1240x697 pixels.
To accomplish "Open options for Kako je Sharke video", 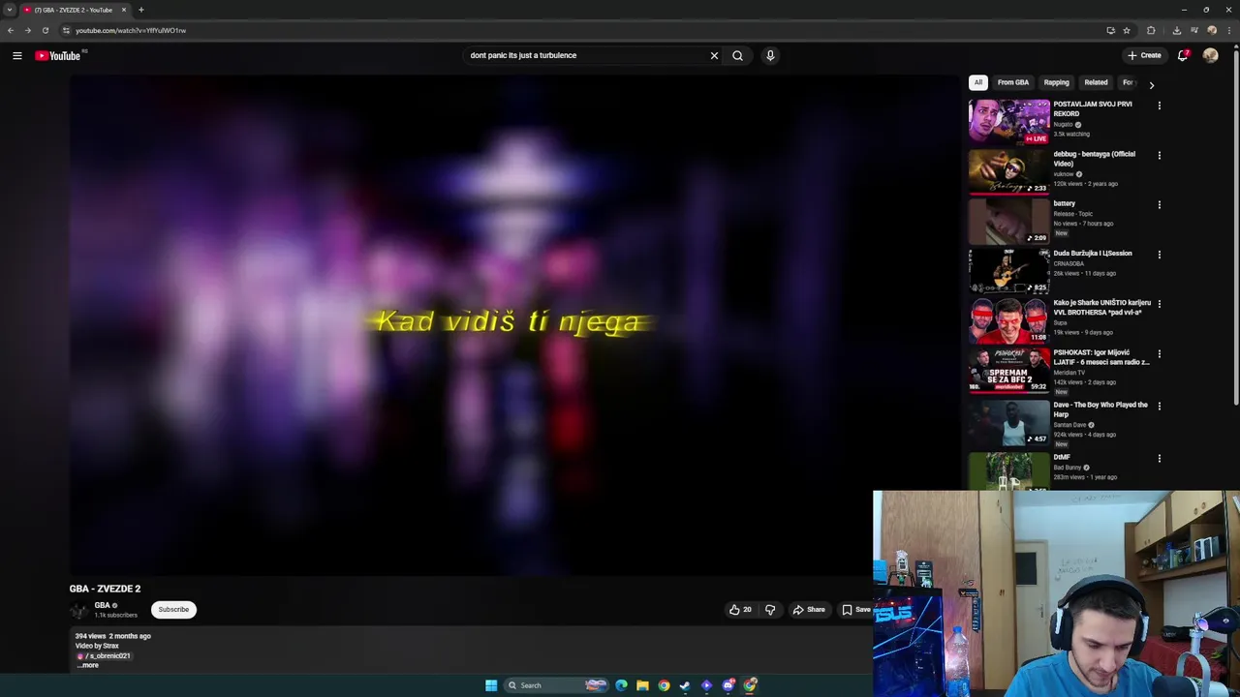I will click(1159, 304).
